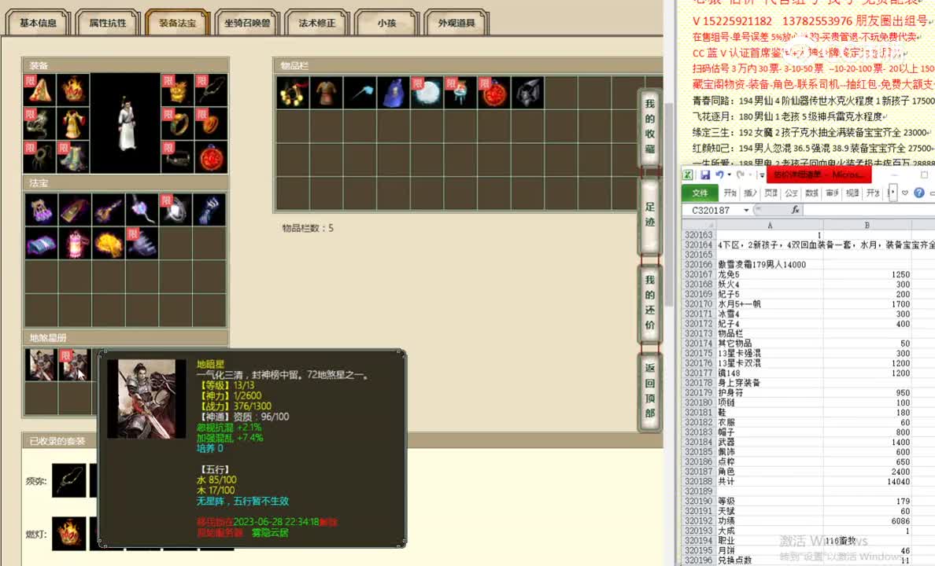Open the 坐骑召唤兽 tab
Viewport: 935px width, 566px height.
click(x=247, y=23)
